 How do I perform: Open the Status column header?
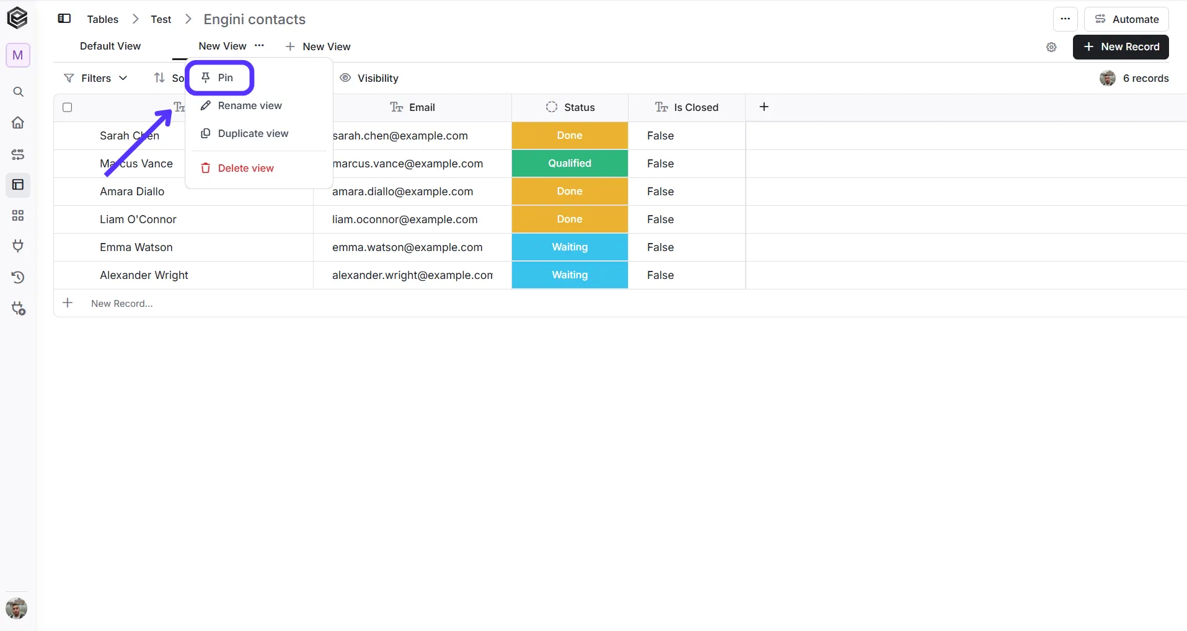(570, 107)
